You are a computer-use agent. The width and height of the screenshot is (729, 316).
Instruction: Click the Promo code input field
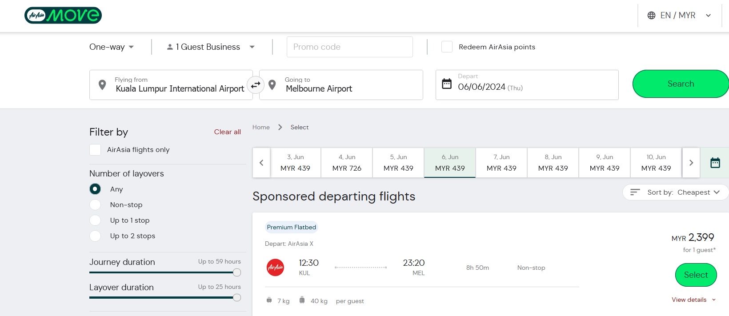coord(349,47)
